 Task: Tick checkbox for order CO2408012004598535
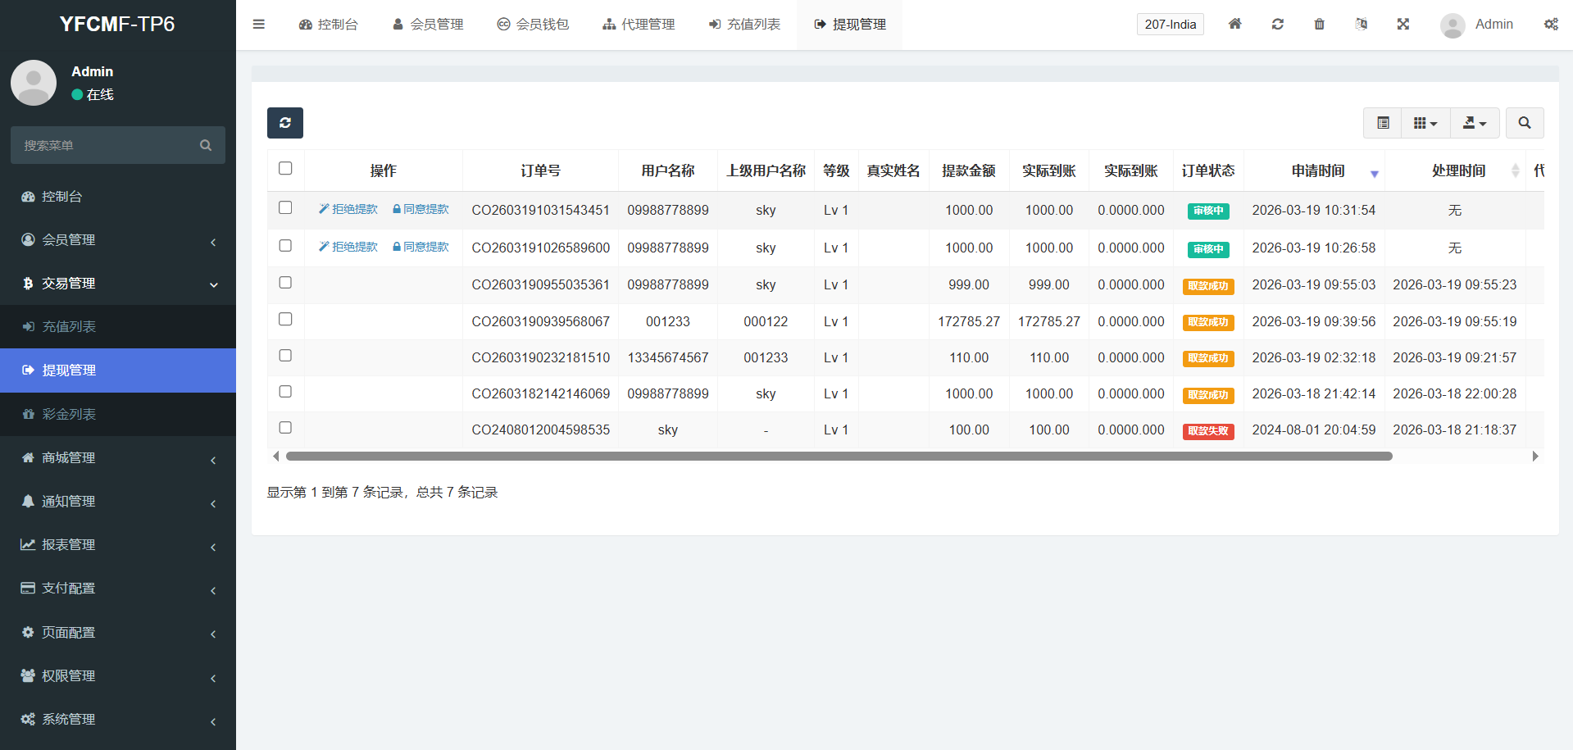click(x=285, y=427)
